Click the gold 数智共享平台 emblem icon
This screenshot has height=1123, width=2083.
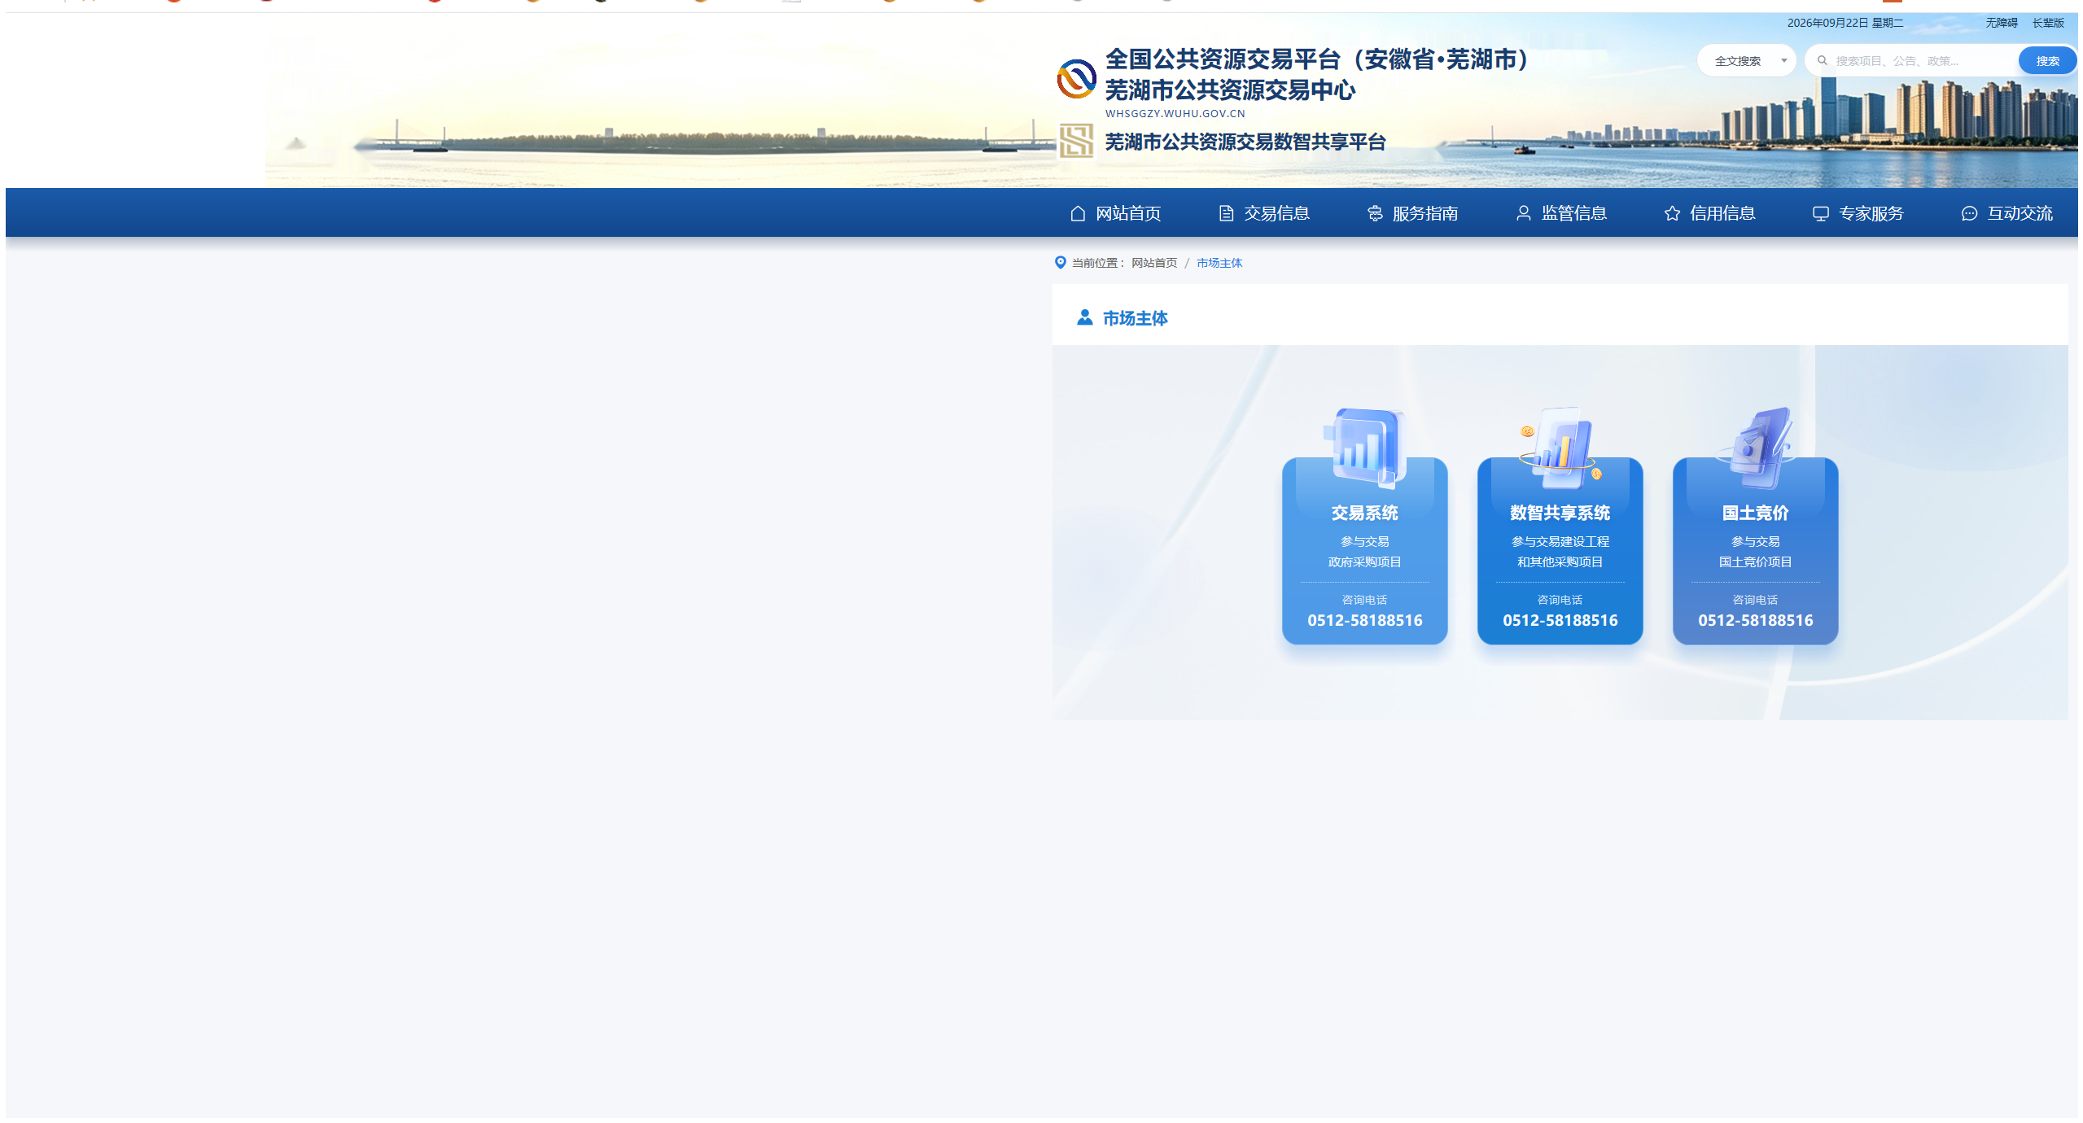1076,141
